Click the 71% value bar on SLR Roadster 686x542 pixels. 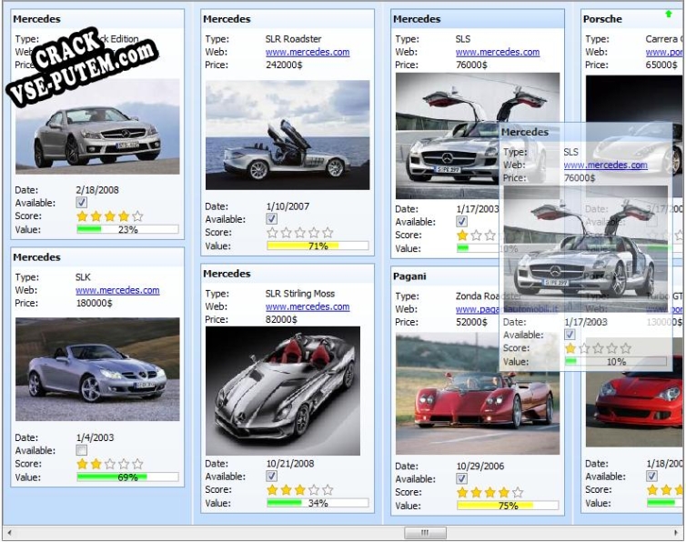[x=318, y=246]
